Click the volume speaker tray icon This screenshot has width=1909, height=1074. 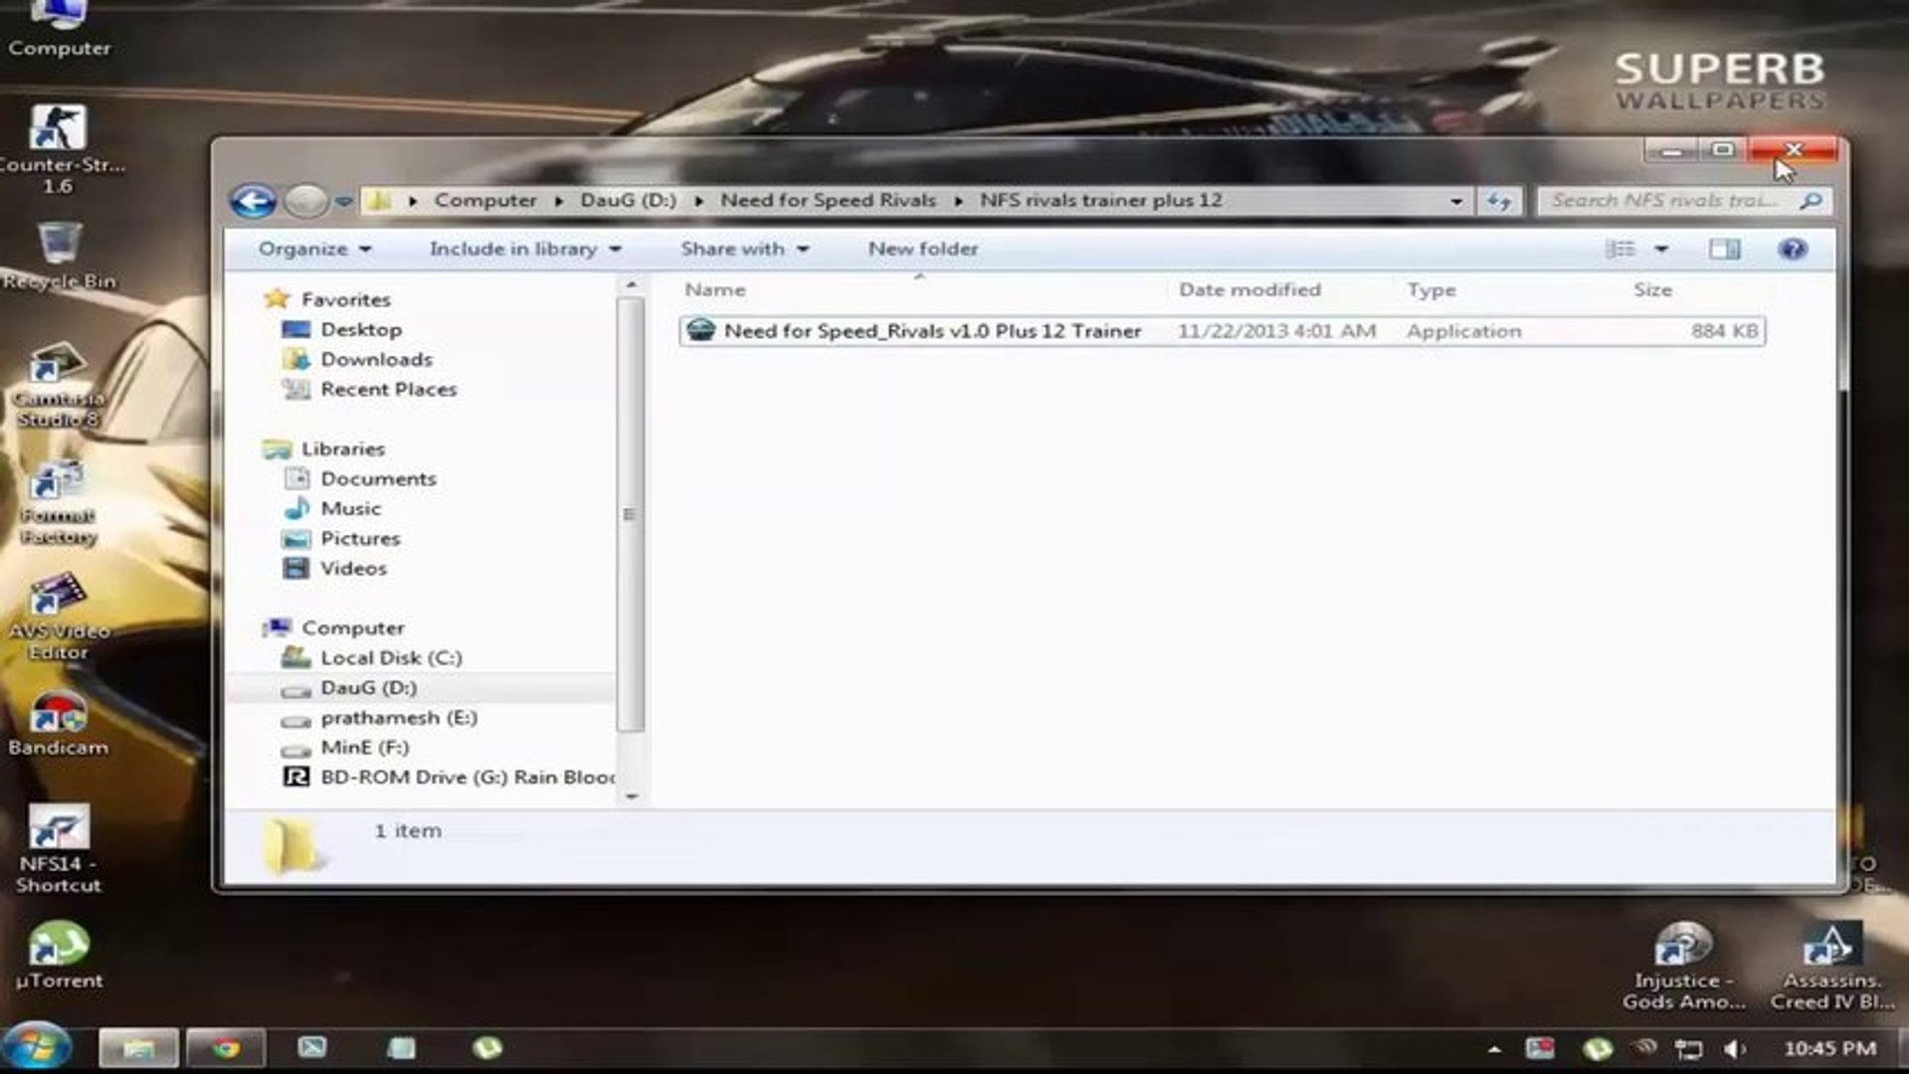(x=1735, y=1048)
